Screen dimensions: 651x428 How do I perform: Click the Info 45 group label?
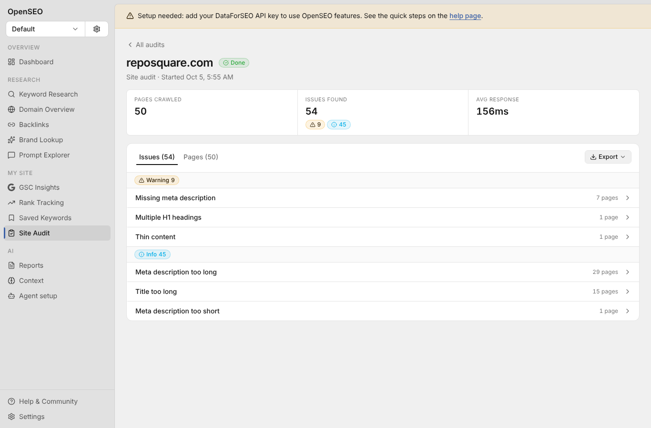pyautogui.click(x=153, y=254)
